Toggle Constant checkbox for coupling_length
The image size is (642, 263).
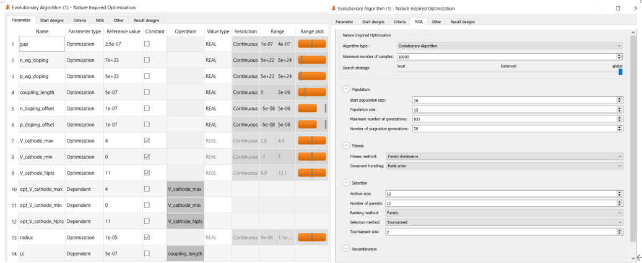tap(147, 92)
